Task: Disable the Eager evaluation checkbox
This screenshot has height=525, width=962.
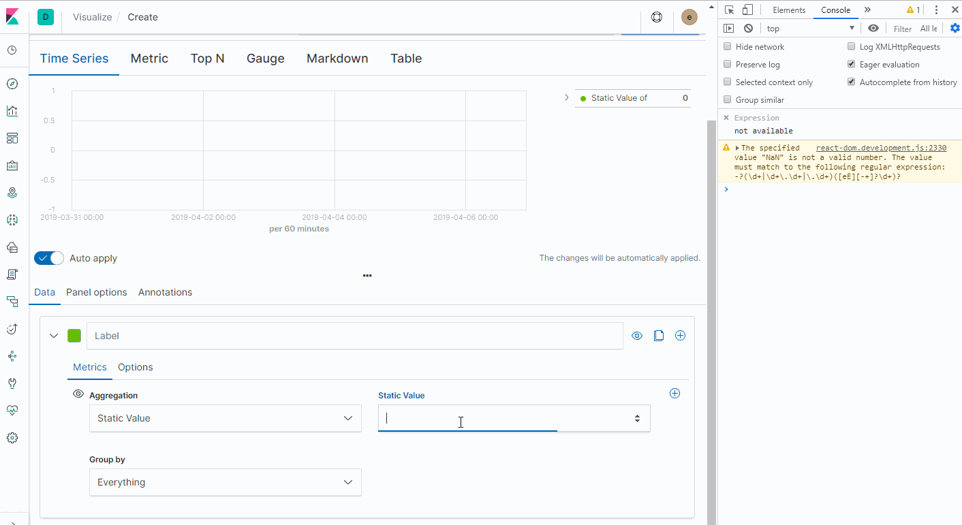Action: [851, 64]
